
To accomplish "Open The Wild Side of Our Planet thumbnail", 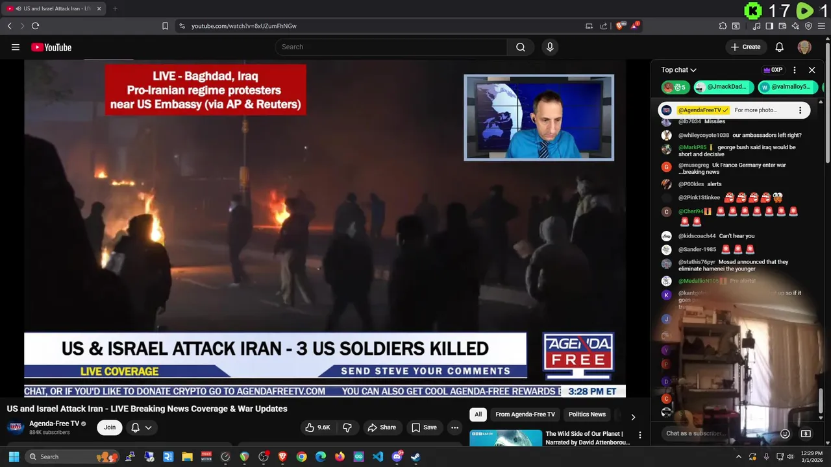I will coord(506,438).
